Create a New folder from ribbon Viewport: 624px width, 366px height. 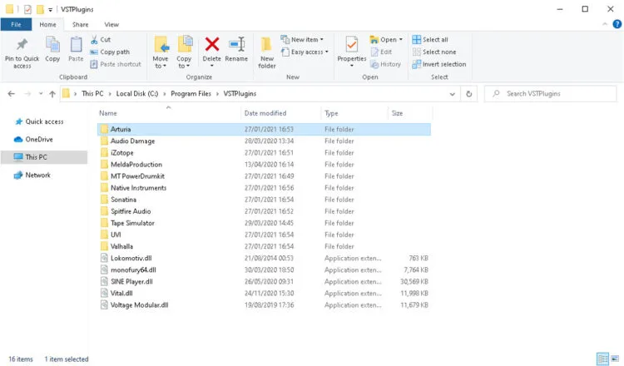[266, 52]
